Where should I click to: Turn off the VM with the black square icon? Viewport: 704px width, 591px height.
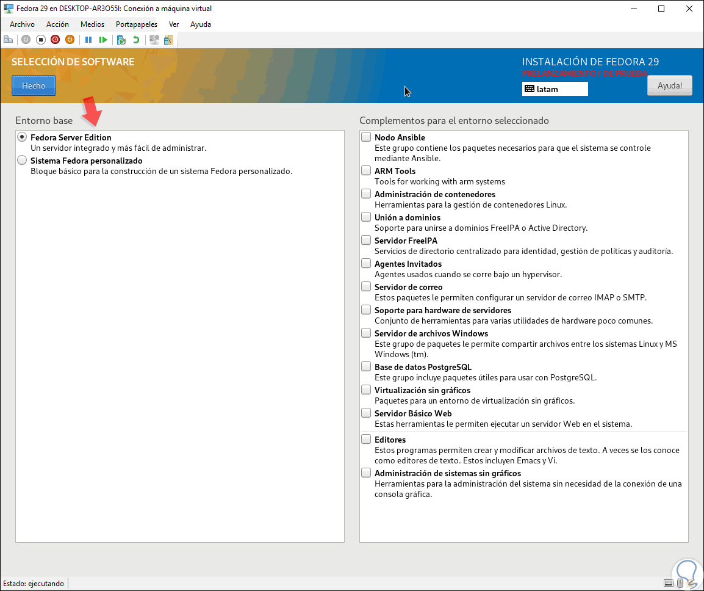tap(40, 40)
